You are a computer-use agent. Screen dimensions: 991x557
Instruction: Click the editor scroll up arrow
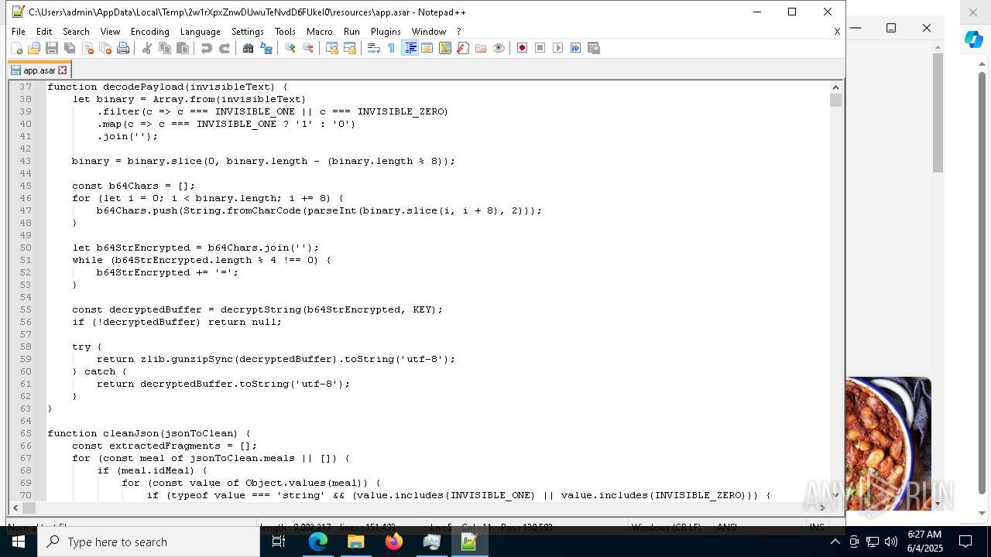coord(835,87)
